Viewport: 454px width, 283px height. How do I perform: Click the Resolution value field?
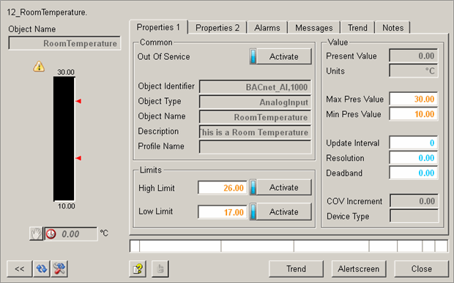tap(414, 158)
